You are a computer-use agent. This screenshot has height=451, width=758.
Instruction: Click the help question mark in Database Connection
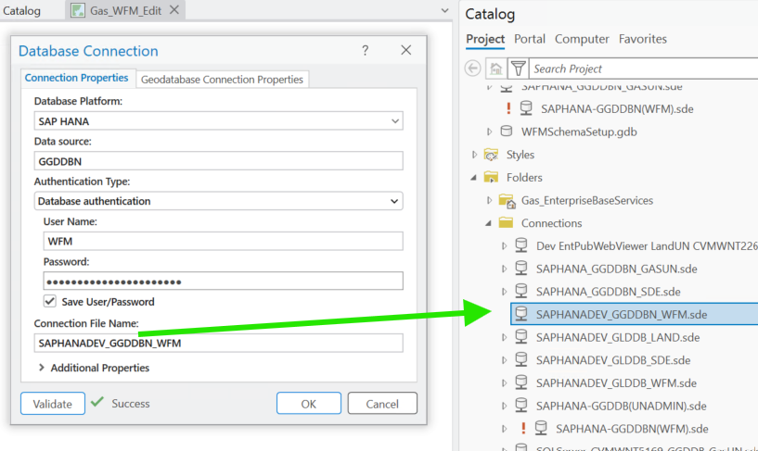click(x=366, y=50)
